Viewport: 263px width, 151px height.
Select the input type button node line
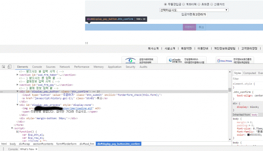coord(91,95)
